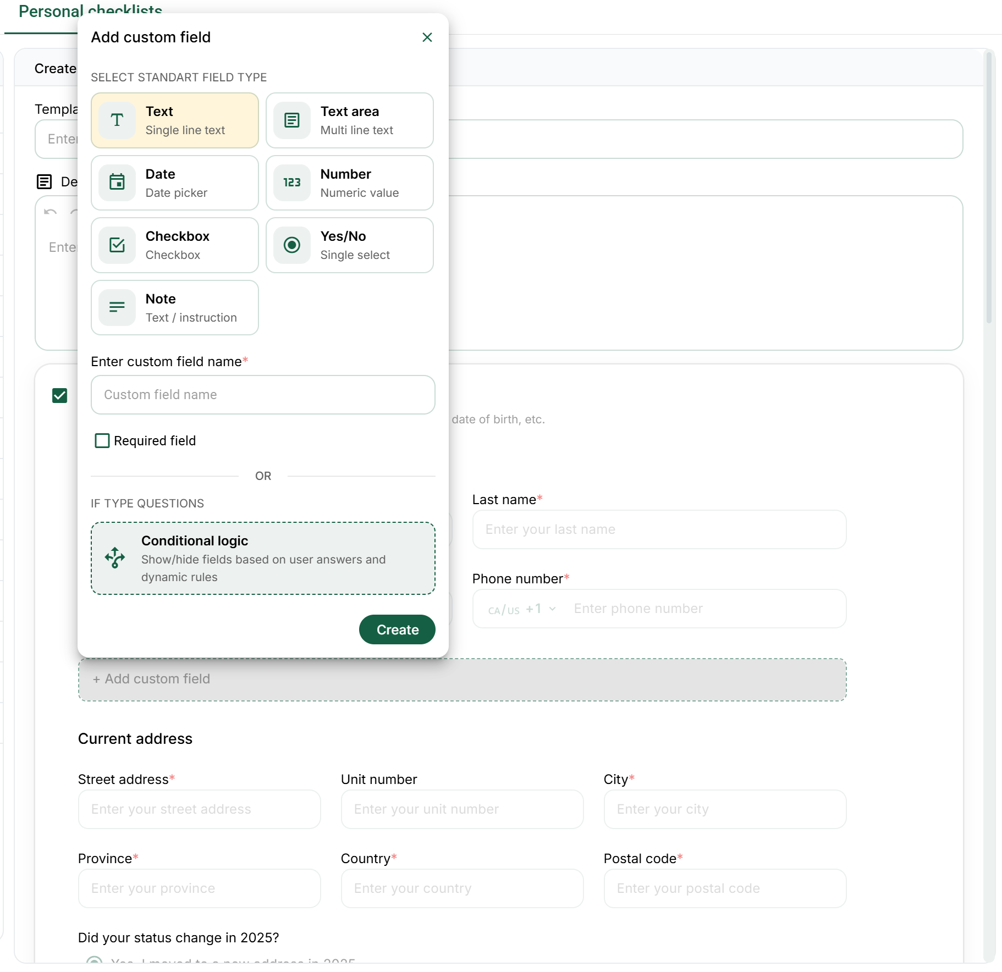Viewport: 1002px width, 972px height.
Task: Click the Enter your postal code field
Action: tap(724, 888)
